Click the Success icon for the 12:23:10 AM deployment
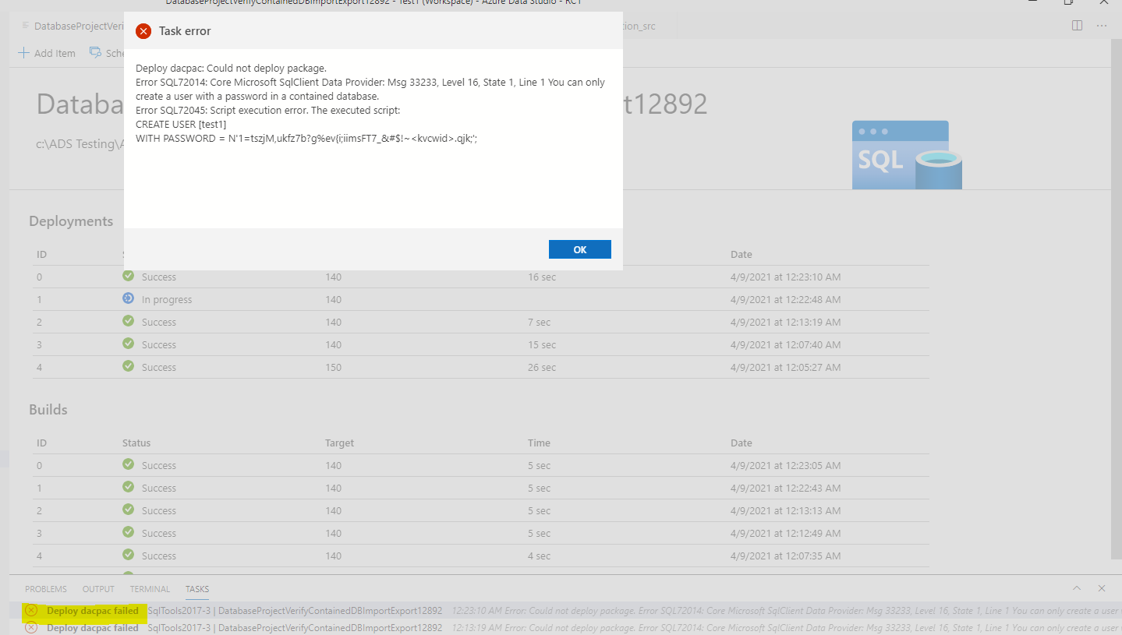 [129, 276]
